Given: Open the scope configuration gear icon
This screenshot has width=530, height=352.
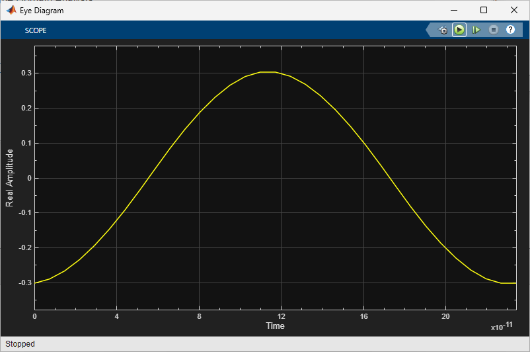Looking at the screenshot, I should (x=443, y=30).
